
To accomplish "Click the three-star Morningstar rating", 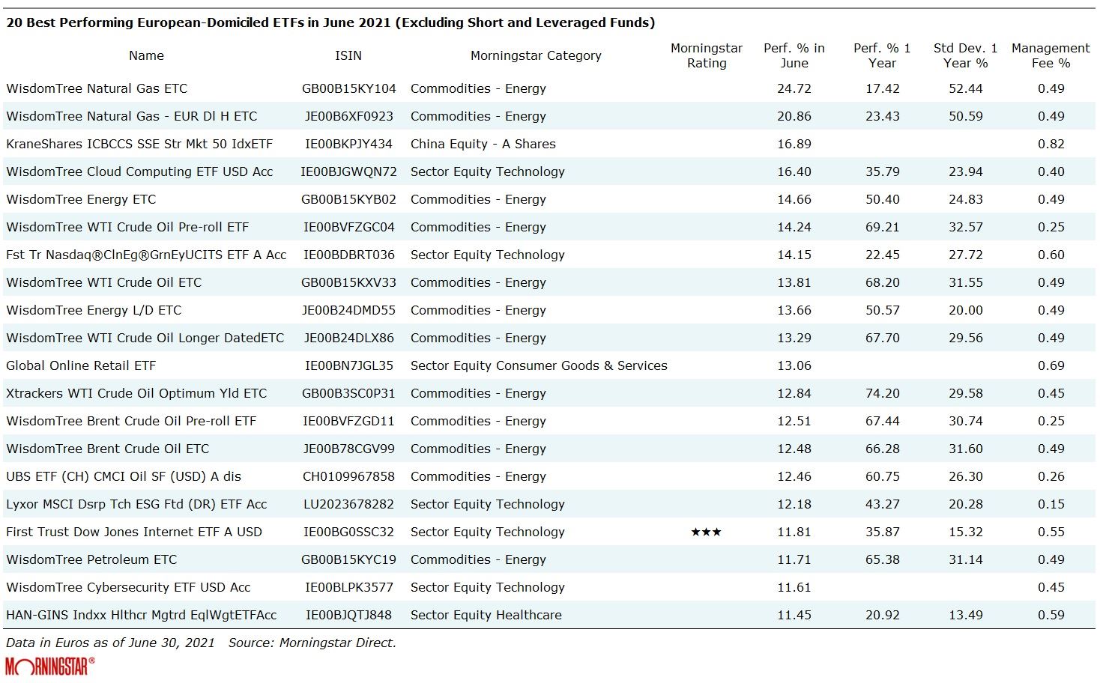I will [x=706, y=532].
